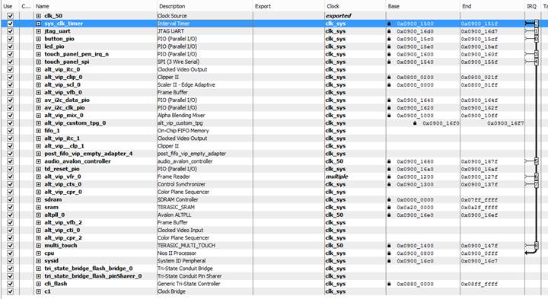The width and height of the screenshot is (548, 299).
Task: Click the 'multiple' clock cell for alt_vip_vfr_0
Action: [337, 177]
